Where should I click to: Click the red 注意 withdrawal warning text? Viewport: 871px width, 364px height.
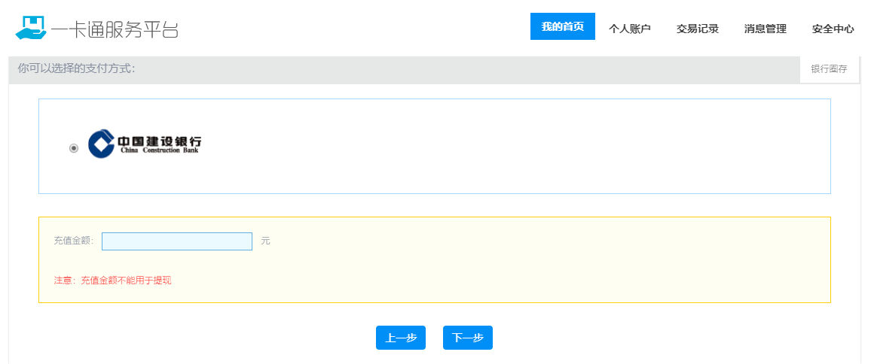112,281
